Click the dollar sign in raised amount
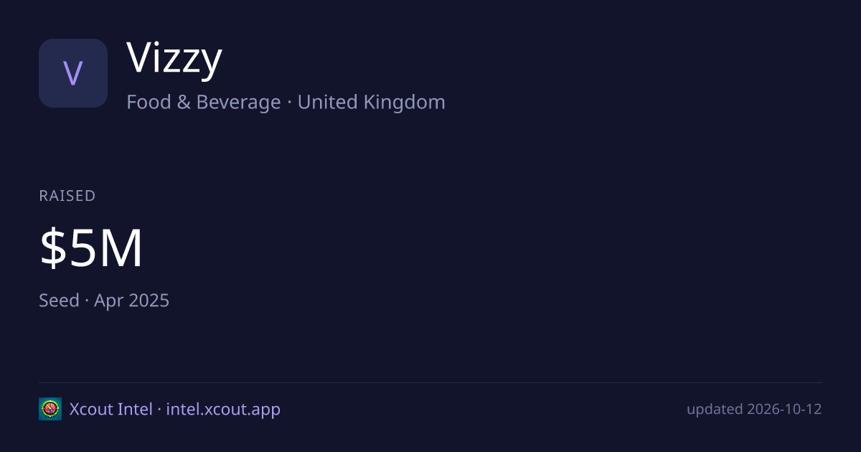This screenshot has width=861, height=452. 52,249
